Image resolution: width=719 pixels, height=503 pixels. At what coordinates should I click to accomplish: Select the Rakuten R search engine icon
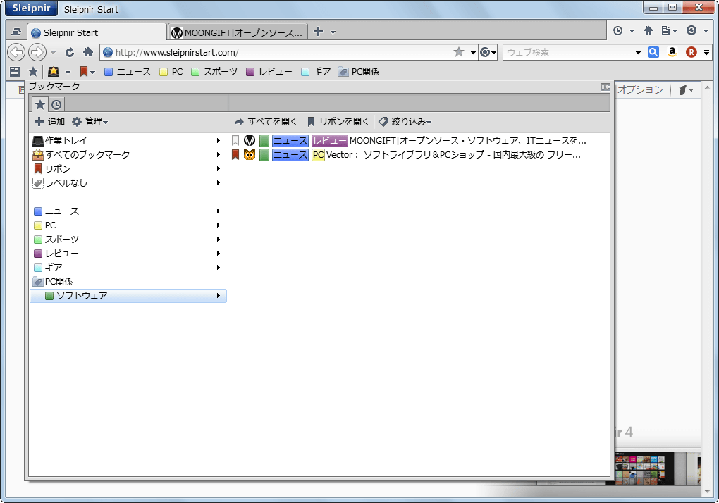[692, 52]
